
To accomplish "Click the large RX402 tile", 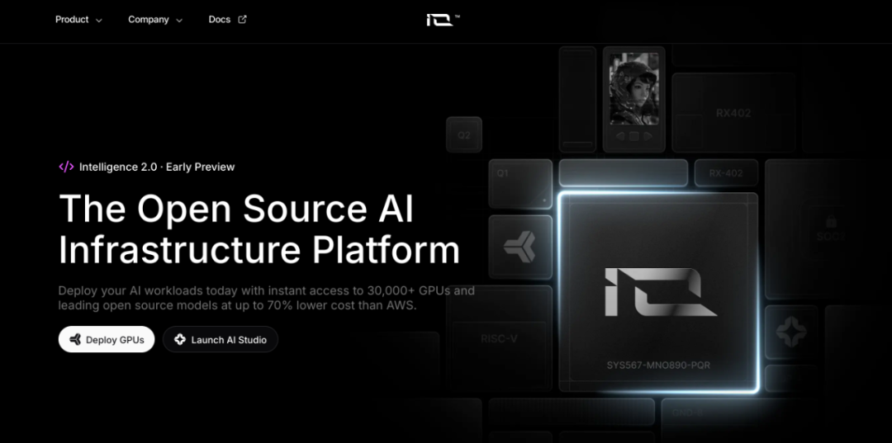I will point(733,112).
